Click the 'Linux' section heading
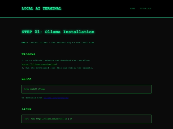The height and width of the screenshot is (129, 173). pos(27,109)
